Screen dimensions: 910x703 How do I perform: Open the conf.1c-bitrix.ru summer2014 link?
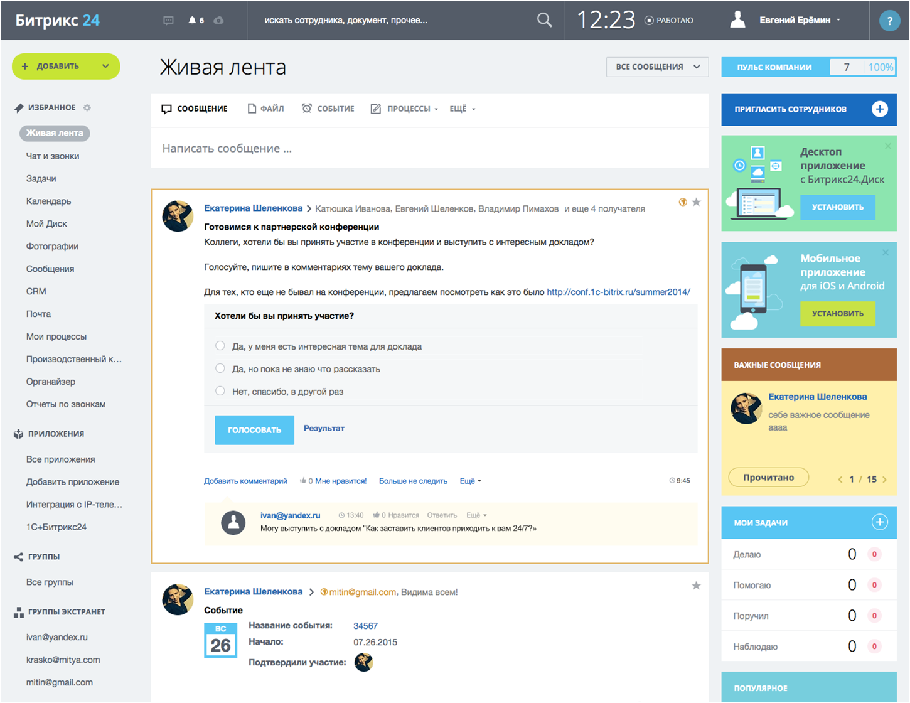[618, 292]
